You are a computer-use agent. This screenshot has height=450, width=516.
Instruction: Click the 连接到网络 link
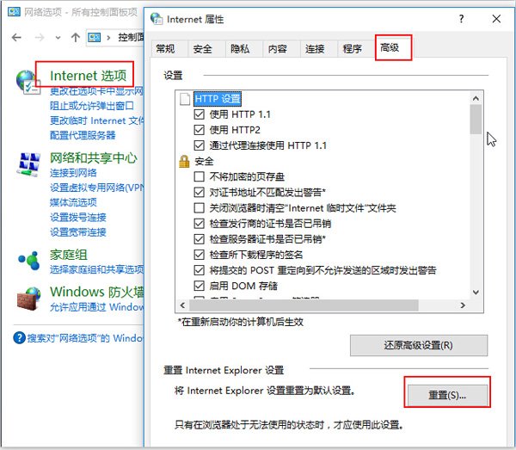(73, 173)
